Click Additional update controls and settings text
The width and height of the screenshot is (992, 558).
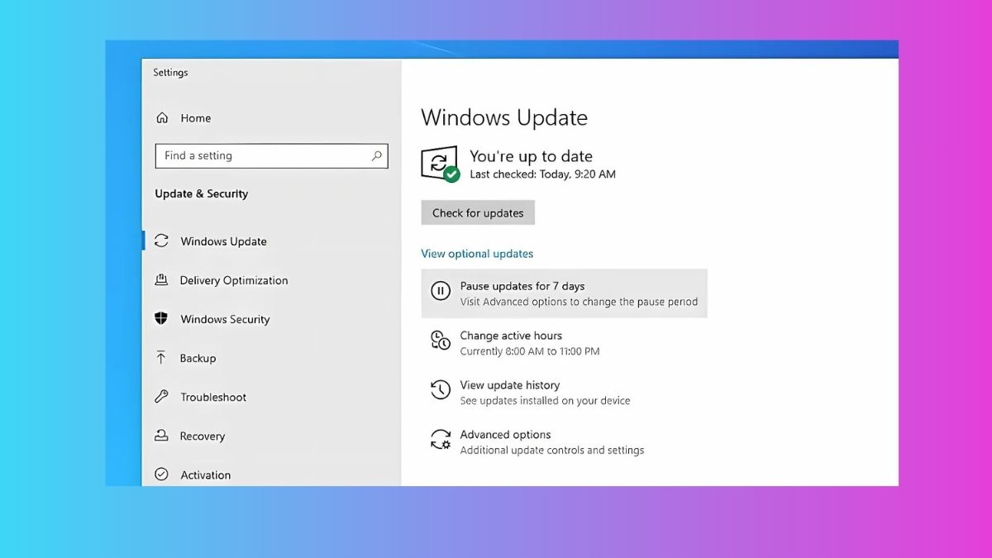pyautogui.click(x=552, y=451)
